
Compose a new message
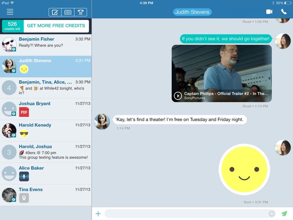(x=55, y=12)
